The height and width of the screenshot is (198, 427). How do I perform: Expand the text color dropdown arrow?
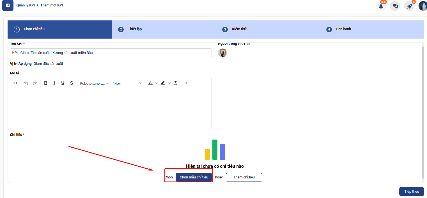(x=157, y=83)
